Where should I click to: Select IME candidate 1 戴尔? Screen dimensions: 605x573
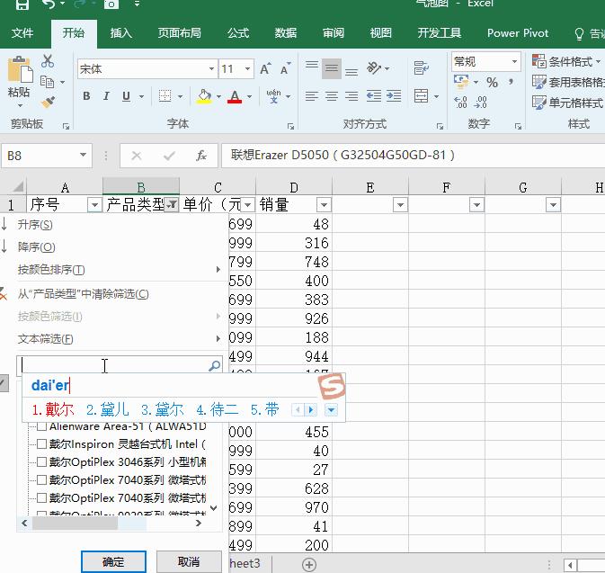53,409
